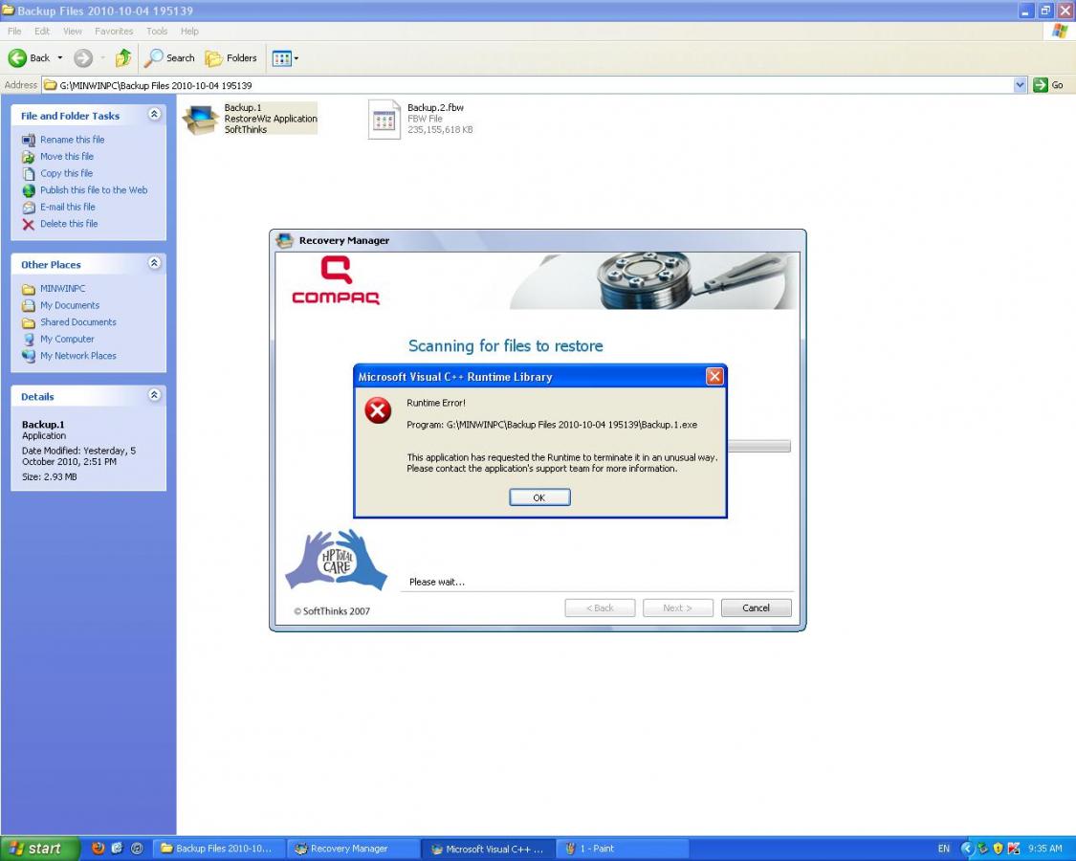The image size is (1076, 861).
Task: Click the HP Total Care logo
Action: tap(337, 560)
